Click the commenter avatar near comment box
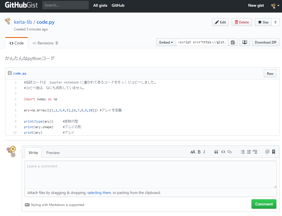The image size is (282, 216). click(x=11, y=152)
